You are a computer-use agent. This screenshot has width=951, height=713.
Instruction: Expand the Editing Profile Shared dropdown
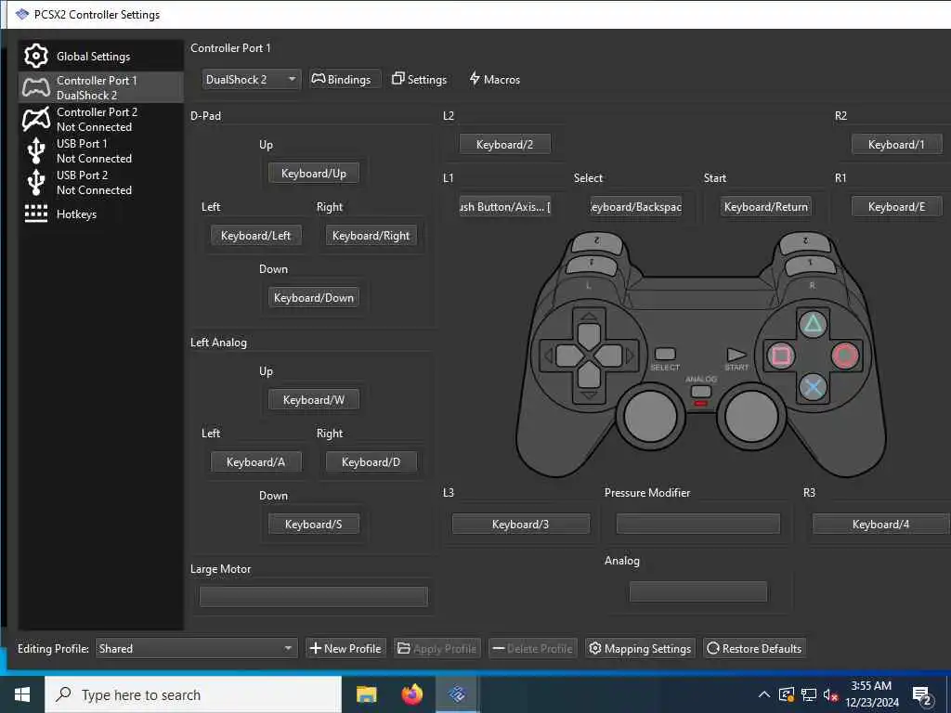click(197, 648)
